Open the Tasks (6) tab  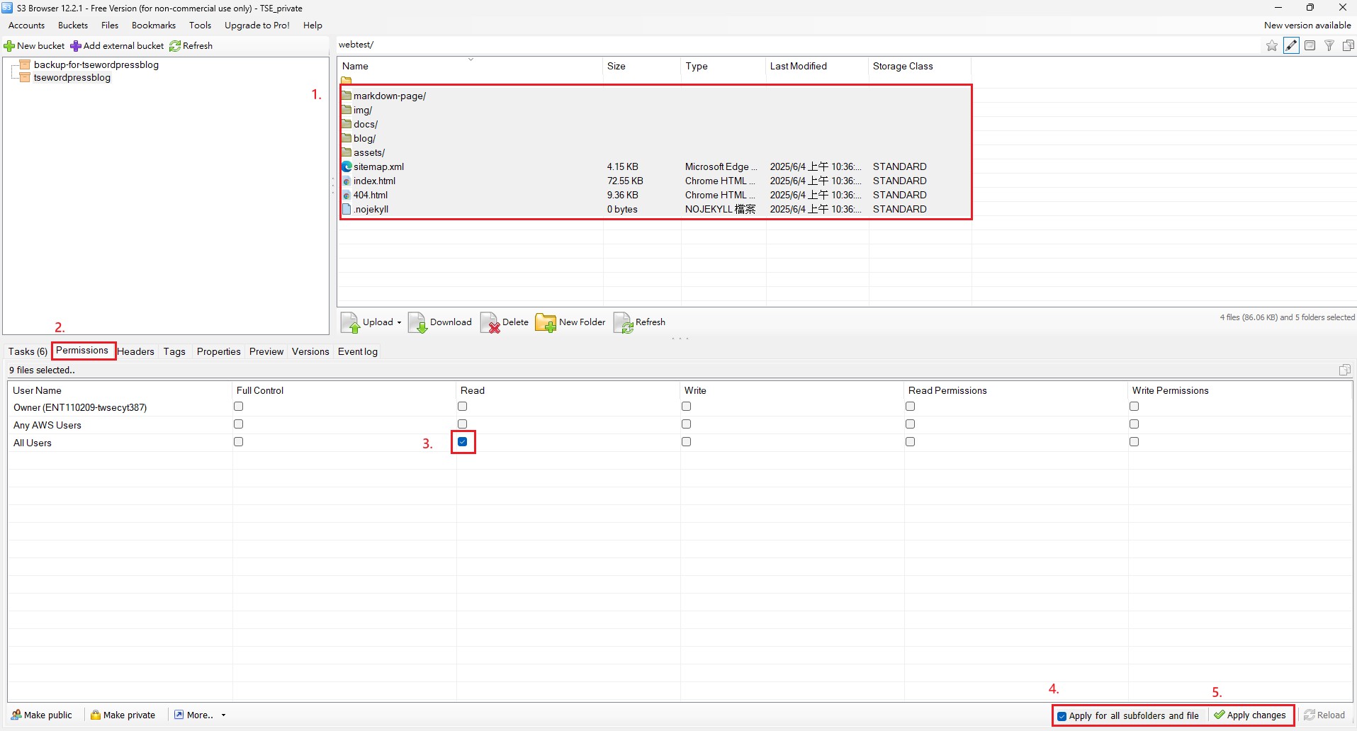28,351
